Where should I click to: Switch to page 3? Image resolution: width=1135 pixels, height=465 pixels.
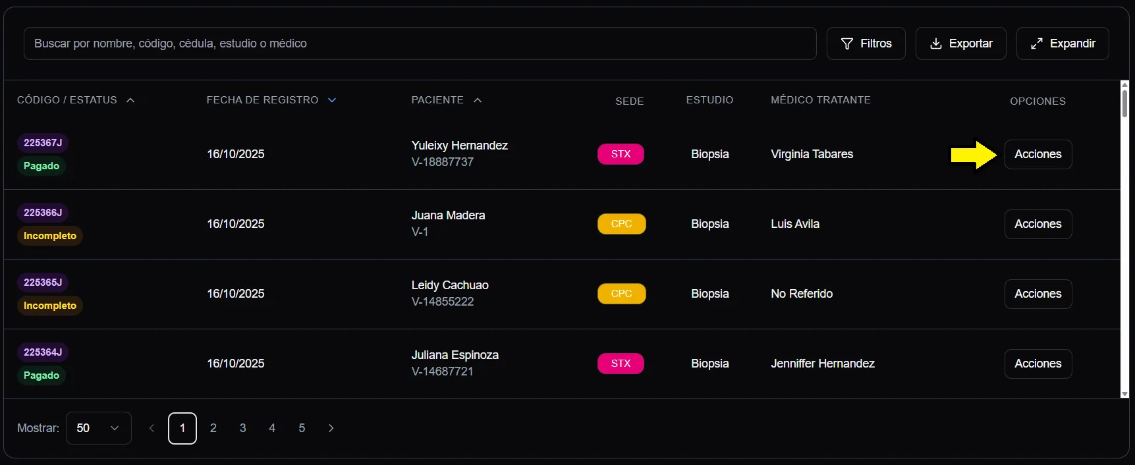coord(242,428)
